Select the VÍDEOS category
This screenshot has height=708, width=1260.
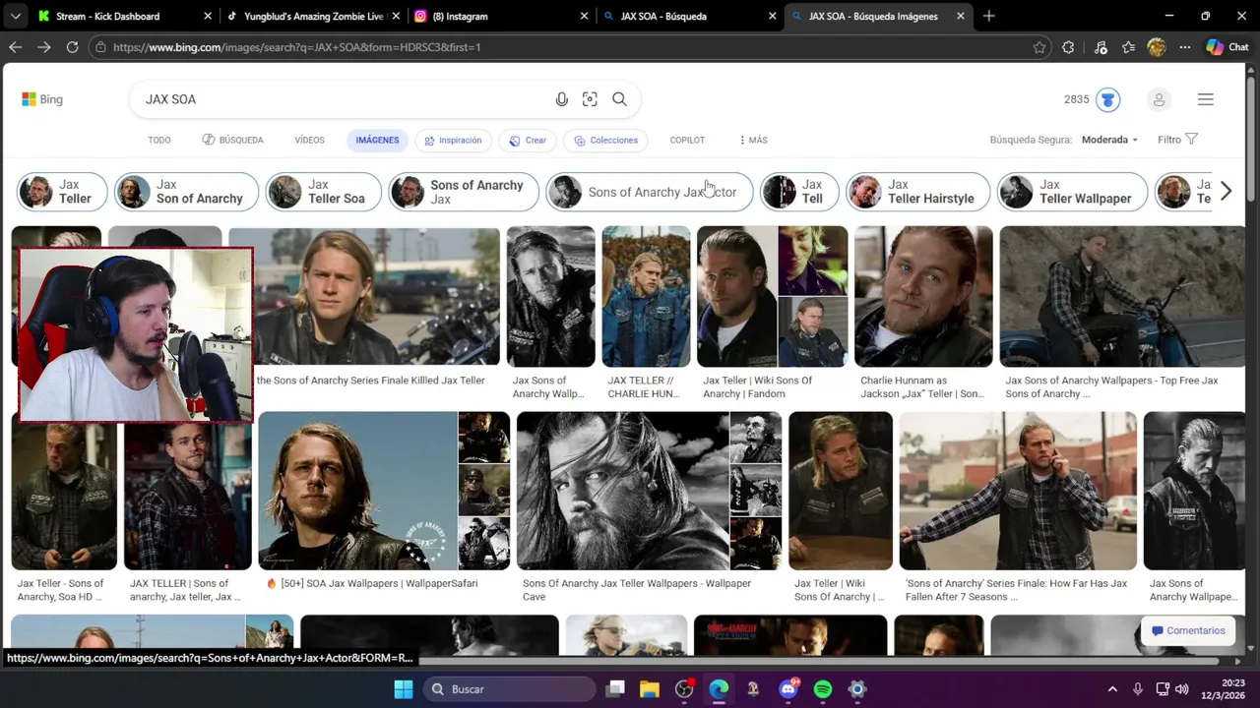(309, 140)
